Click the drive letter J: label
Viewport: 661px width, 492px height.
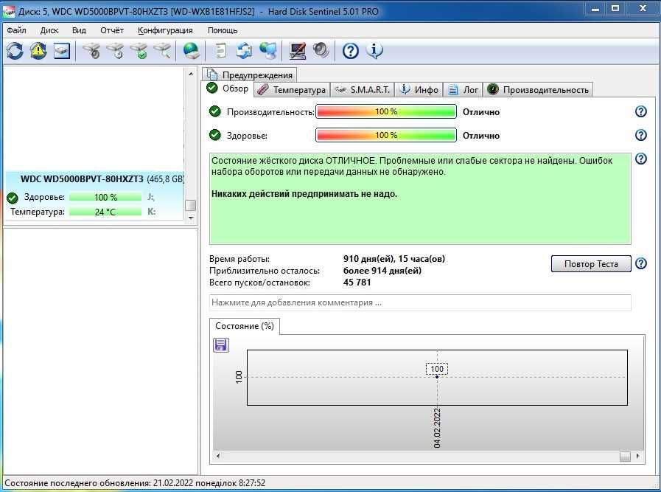tap(151, 197)
